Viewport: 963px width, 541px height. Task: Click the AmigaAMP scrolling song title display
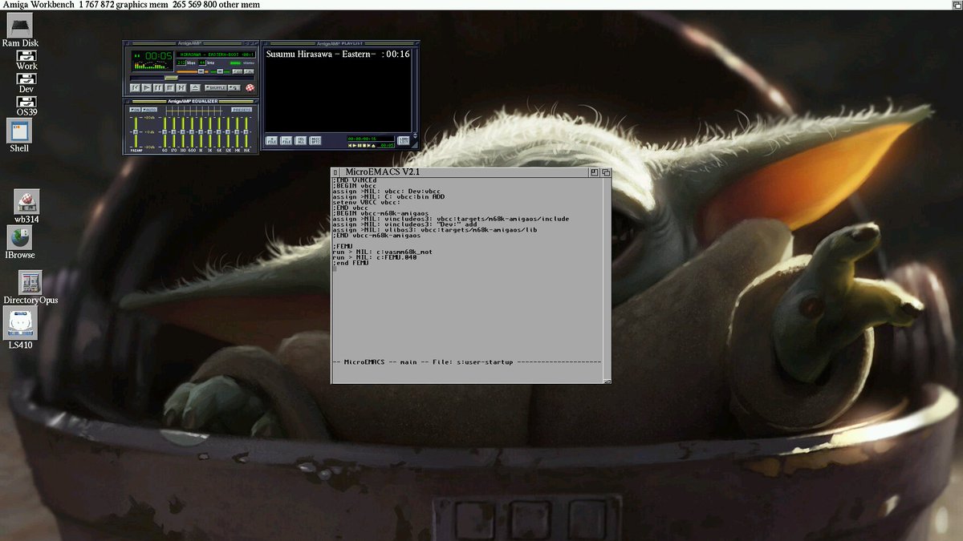click(x=216, y=55)
